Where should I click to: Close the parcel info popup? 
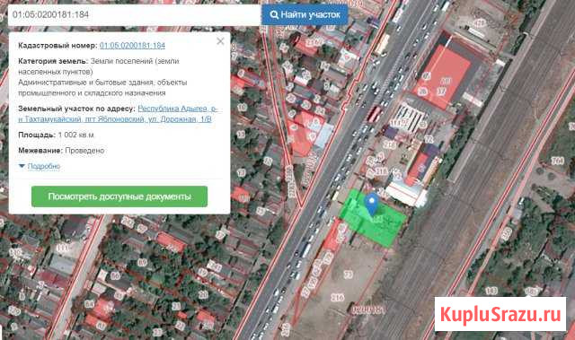click(x=220, y=41)
